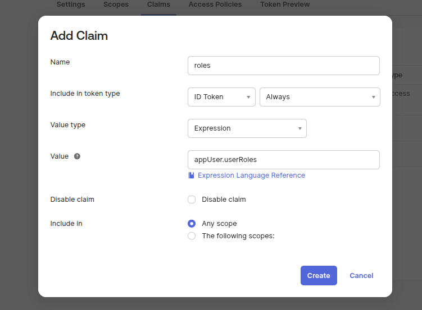Open the Expression value type dropdown
422x310 pixels.
(x=247, y=128)
